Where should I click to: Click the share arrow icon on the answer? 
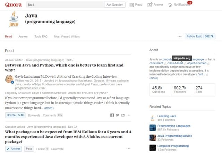point(123,115)
